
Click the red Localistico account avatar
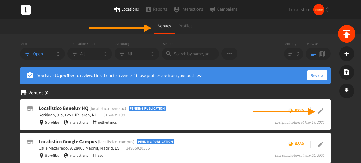(x=319, y=10)
